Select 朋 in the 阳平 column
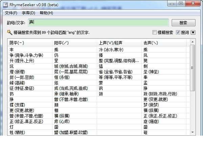The width and height of the screenshot is (203, 141). (56, 105)
